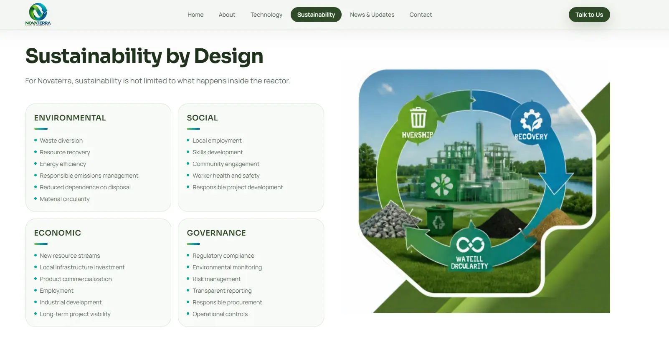Click the 'Transparent reporting' list item
The image size is (669, 359).
[x=222, y=291]
